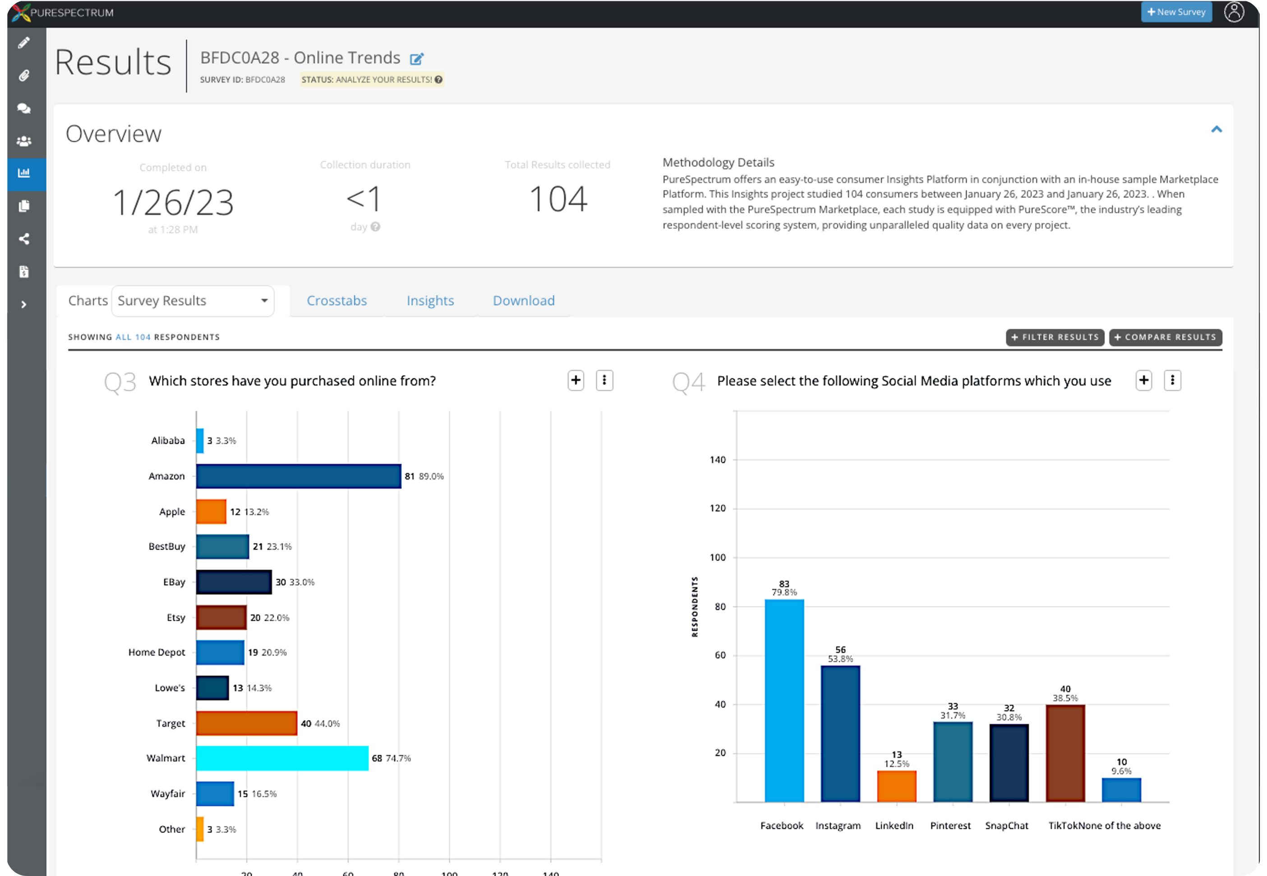The width and height of the screenshot is (1267, 876).
Task: Switch to the Crosstabs tab
Action: pos(337,301)
